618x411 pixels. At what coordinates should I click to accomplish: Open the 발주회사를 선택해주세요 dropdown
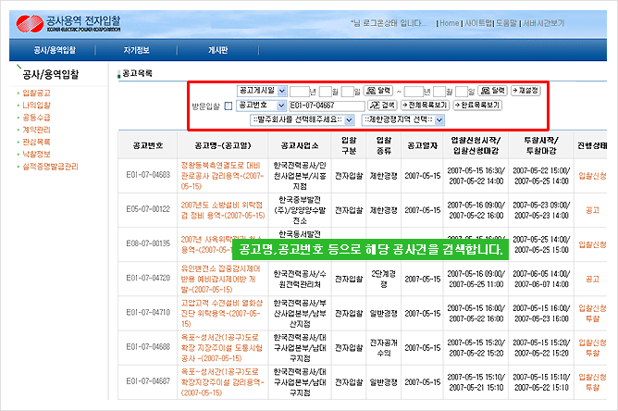pyautogui.click(x=303, y=120)
